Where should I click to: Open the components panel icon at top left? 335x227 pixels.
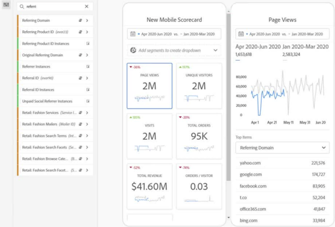[6, 5]
